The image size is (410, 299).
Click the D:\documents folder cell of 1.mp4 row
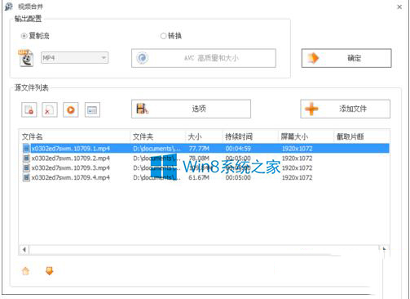click(157, 149)
